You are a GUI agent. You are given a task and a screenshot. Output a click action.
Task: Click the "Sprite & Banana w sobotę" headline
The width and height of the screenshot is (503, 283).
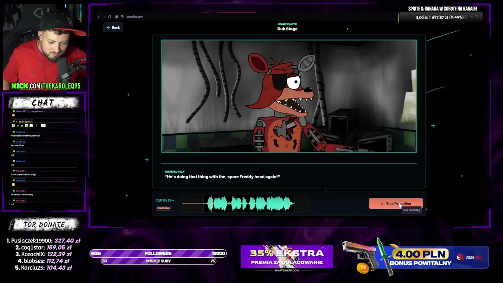coord(442,9)
